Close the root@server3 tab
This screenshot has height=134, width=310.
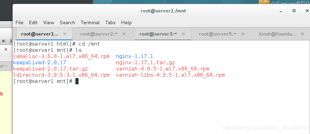point(183,34)
